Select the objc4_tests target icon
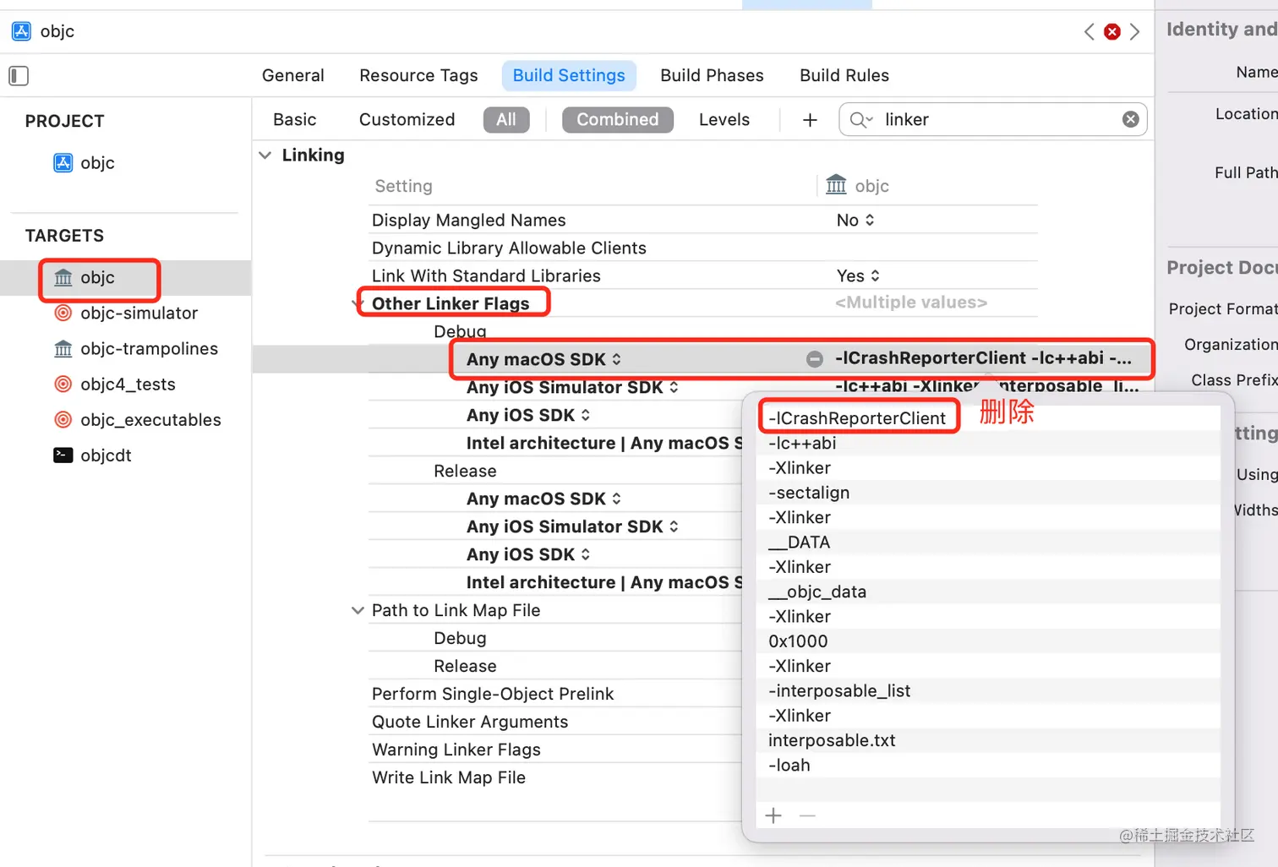Viewport: 1278px width, 867px height. (x=63, y=384)
